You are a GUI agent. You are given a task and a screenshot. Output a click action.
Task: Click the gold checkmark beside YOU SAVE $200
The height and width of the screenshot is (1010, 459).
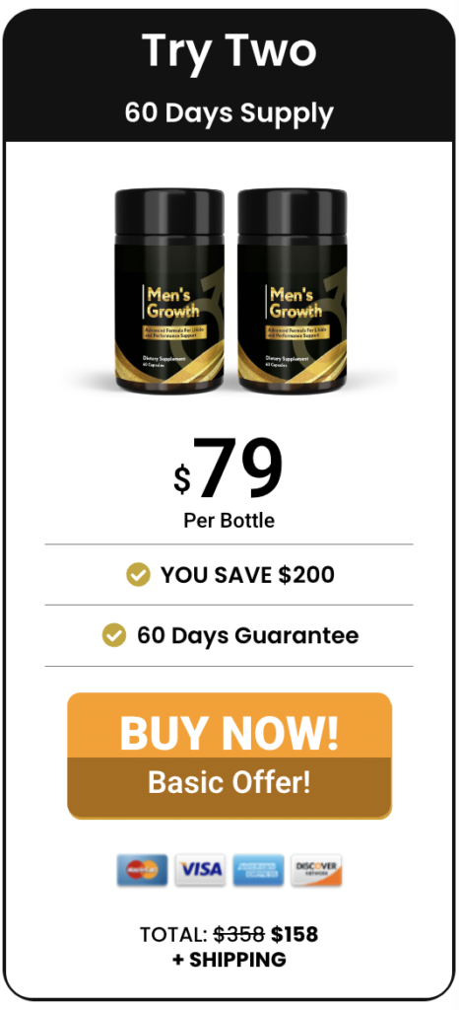coord(138,575)
